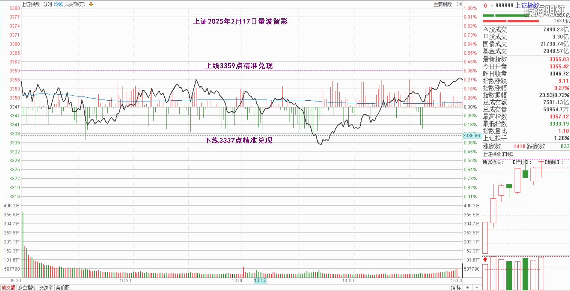Click the 上证指数 title at chart top-left
The width and height of the screenshot is (570, 291).
pos(31,4)
